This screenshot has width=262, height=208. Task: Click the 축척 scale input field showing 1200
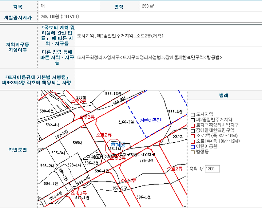212,169
